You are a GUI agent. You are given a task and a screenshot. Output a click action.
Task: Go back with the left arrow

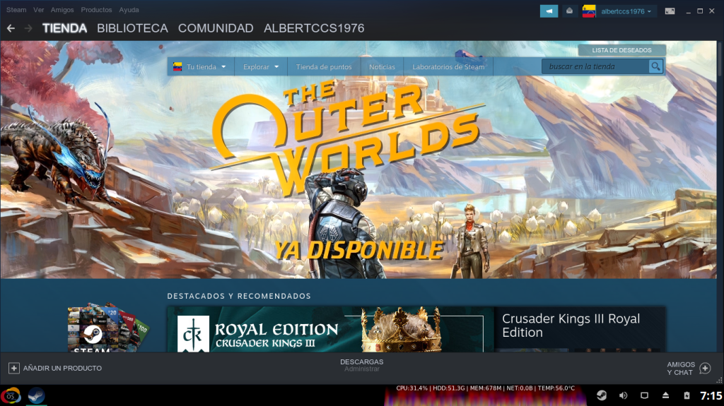coord(11,28)
